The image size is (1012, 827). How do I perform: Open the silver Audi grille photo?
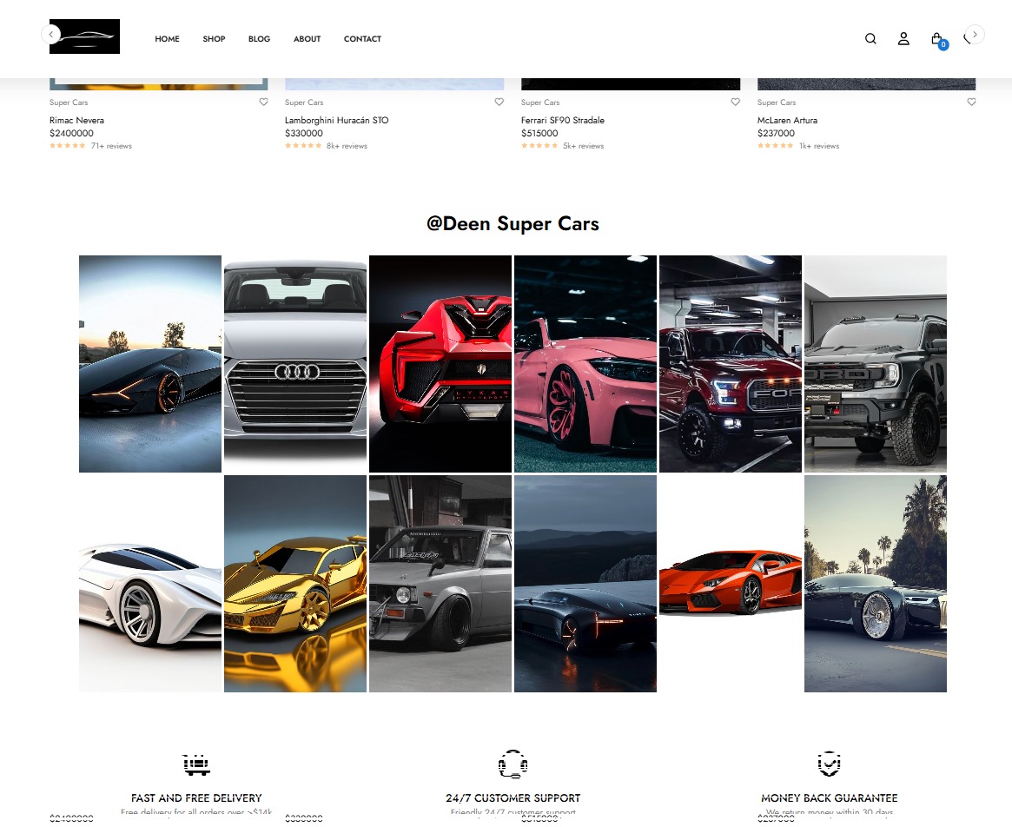point(295,364)
